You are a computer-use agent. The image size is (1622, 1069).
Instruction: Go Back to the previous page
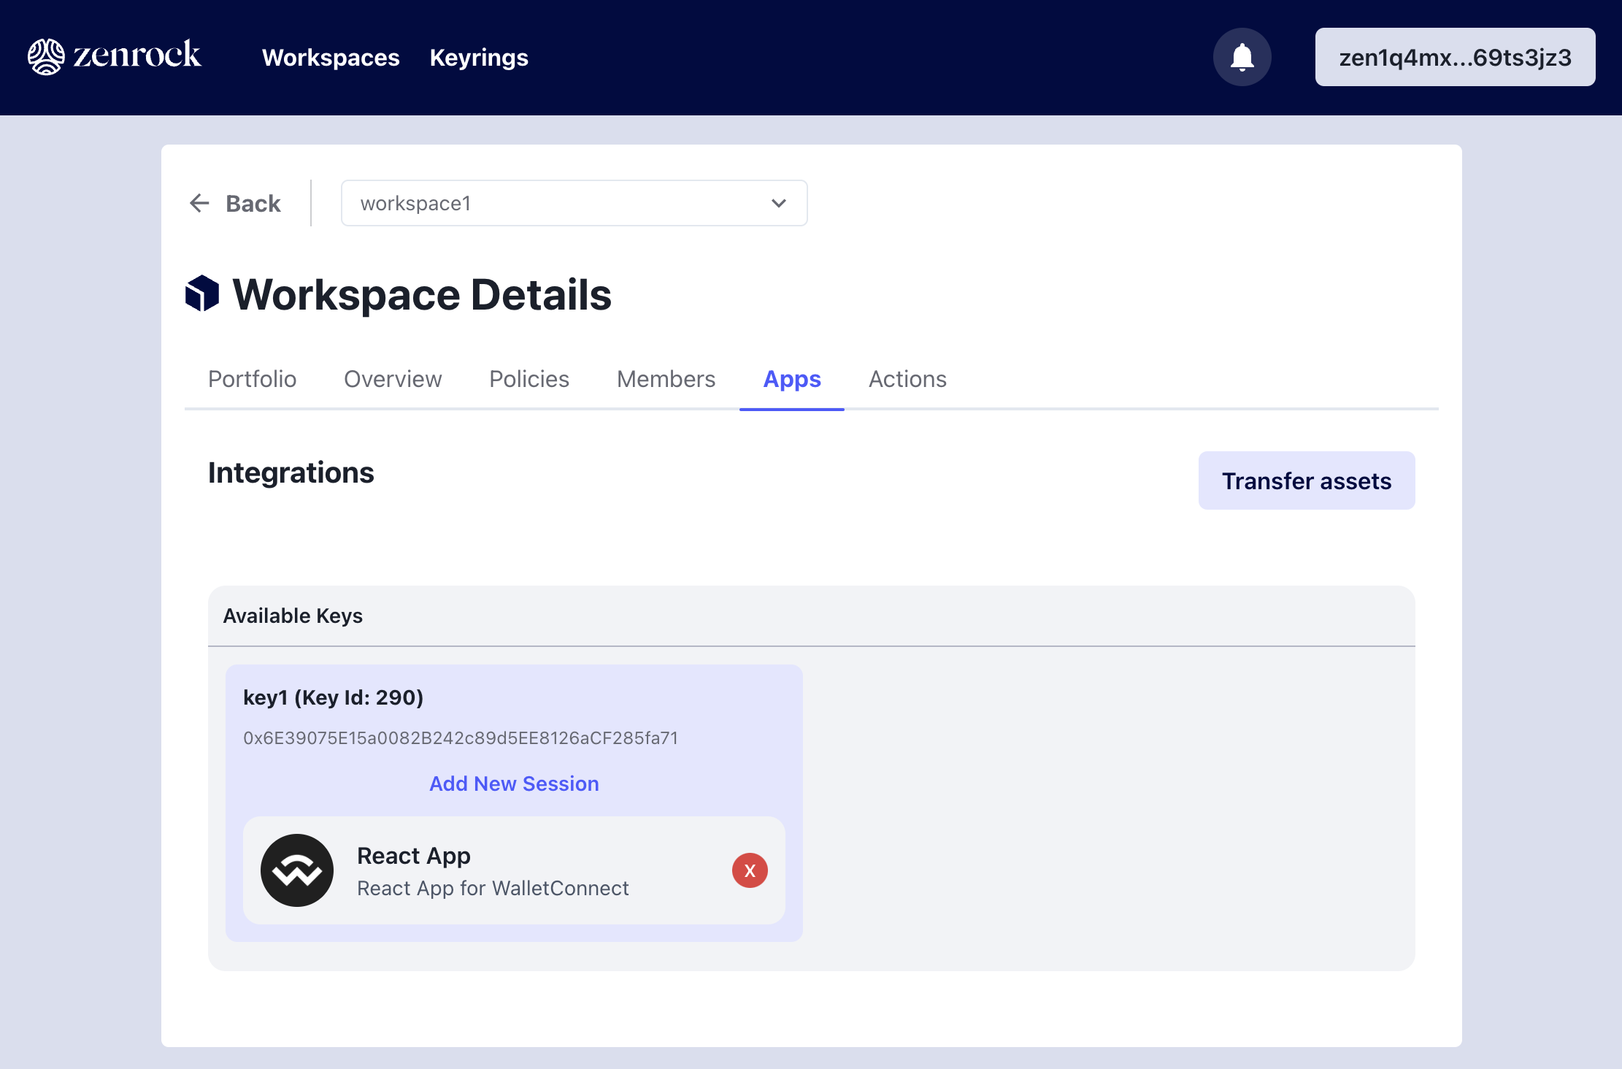coord(234,203)
